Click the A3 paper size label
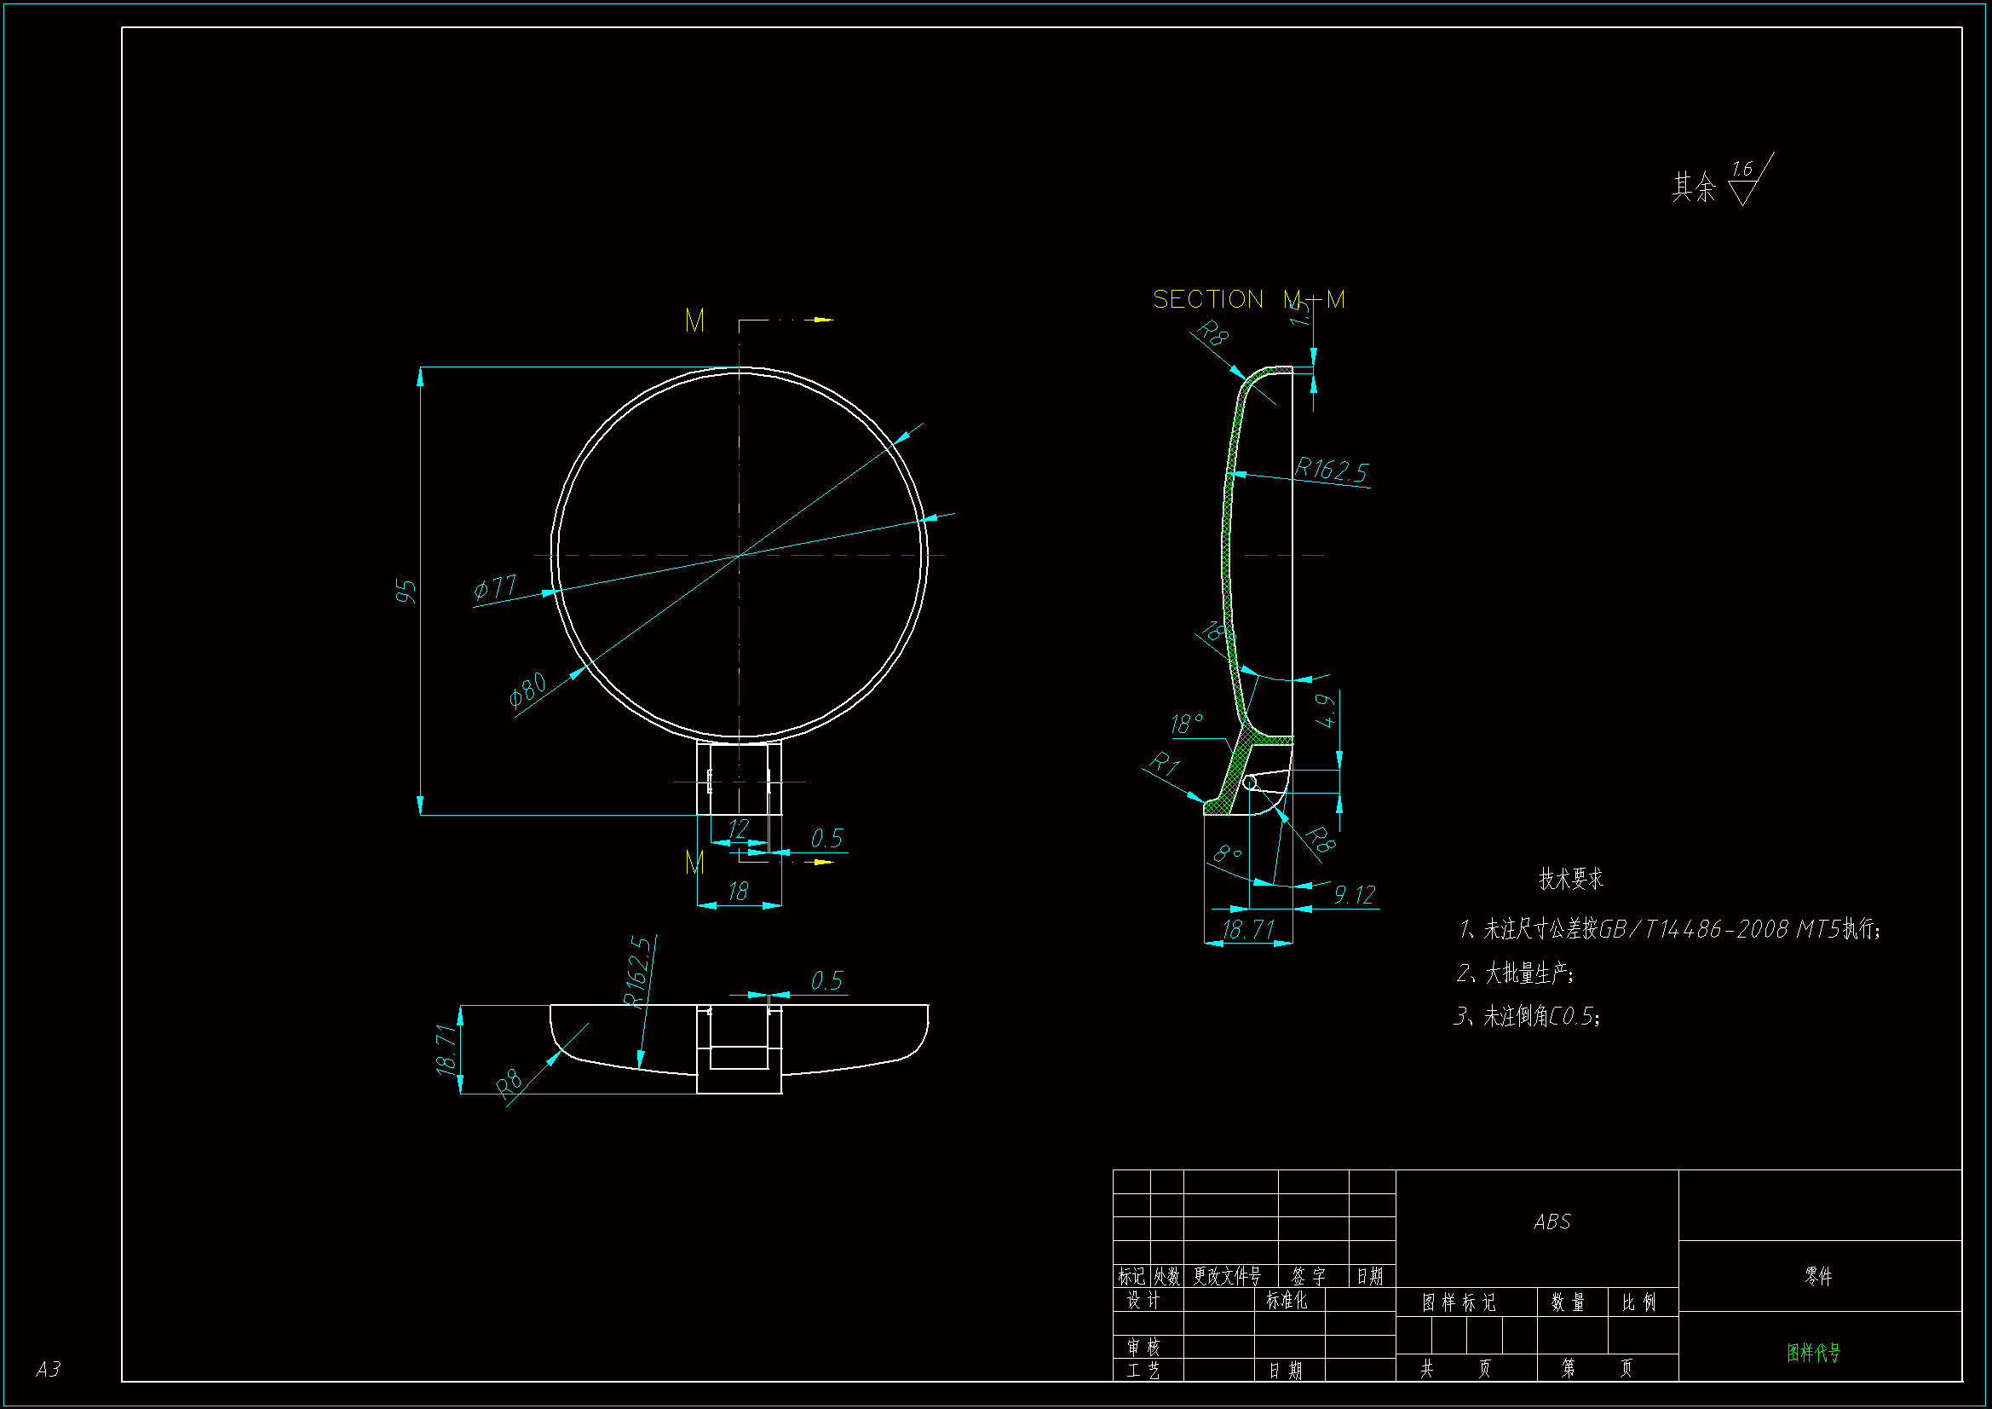 pyautogui.click(x=49, y=1370)
